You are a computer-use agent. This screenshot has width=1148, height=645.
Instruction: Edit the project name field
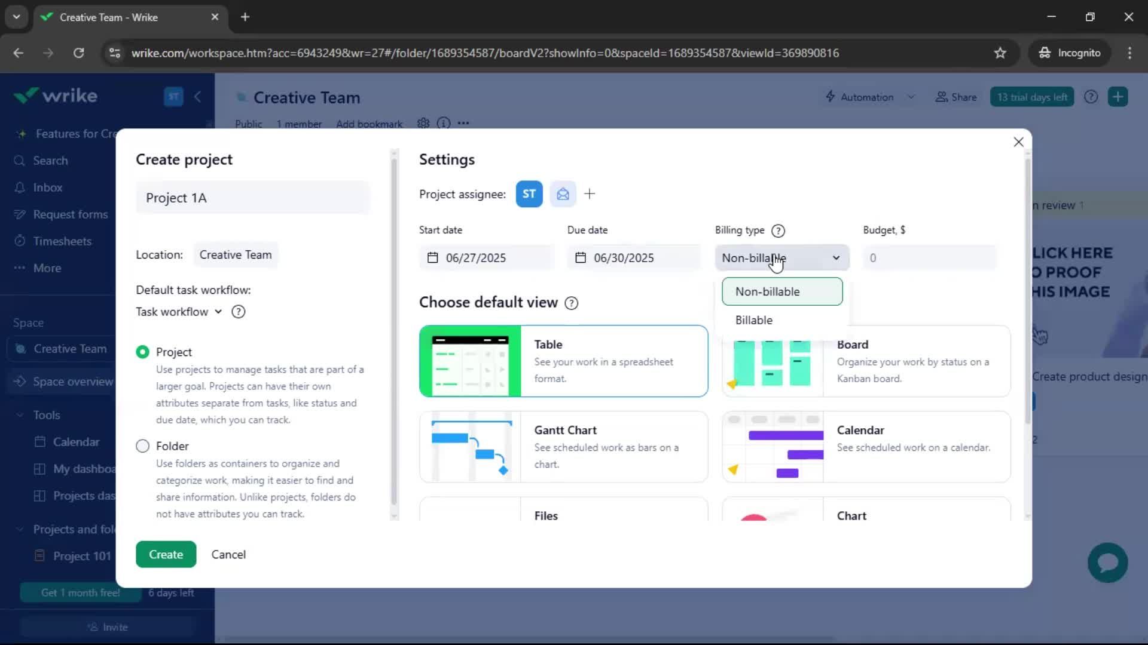(x=253, y=198)
